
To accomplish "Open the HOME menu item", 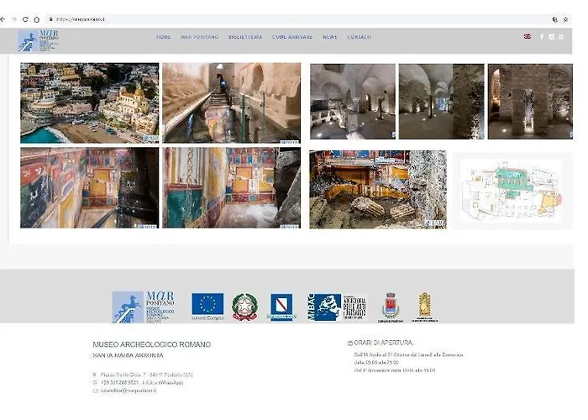I will tap(163, 37).
